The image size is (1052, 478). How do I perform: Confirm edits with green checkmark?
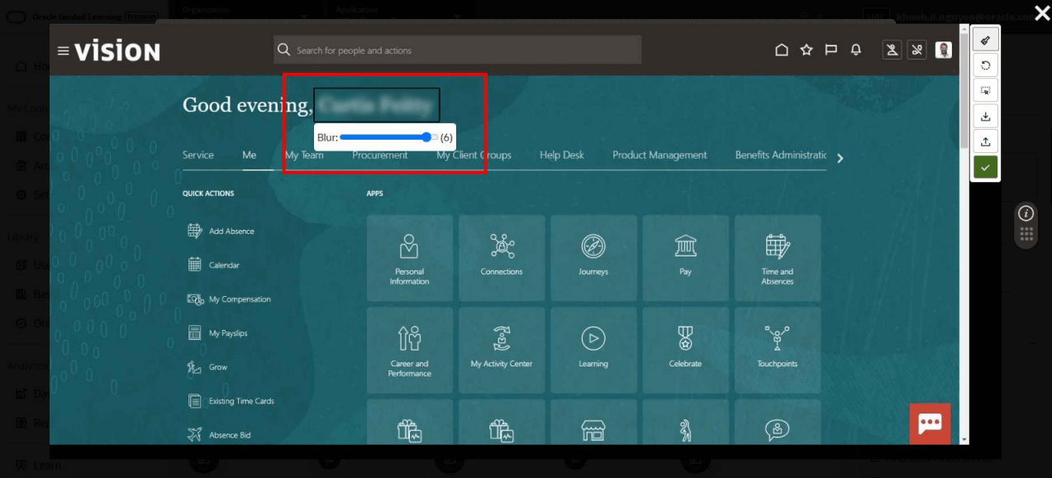point(985,167)
